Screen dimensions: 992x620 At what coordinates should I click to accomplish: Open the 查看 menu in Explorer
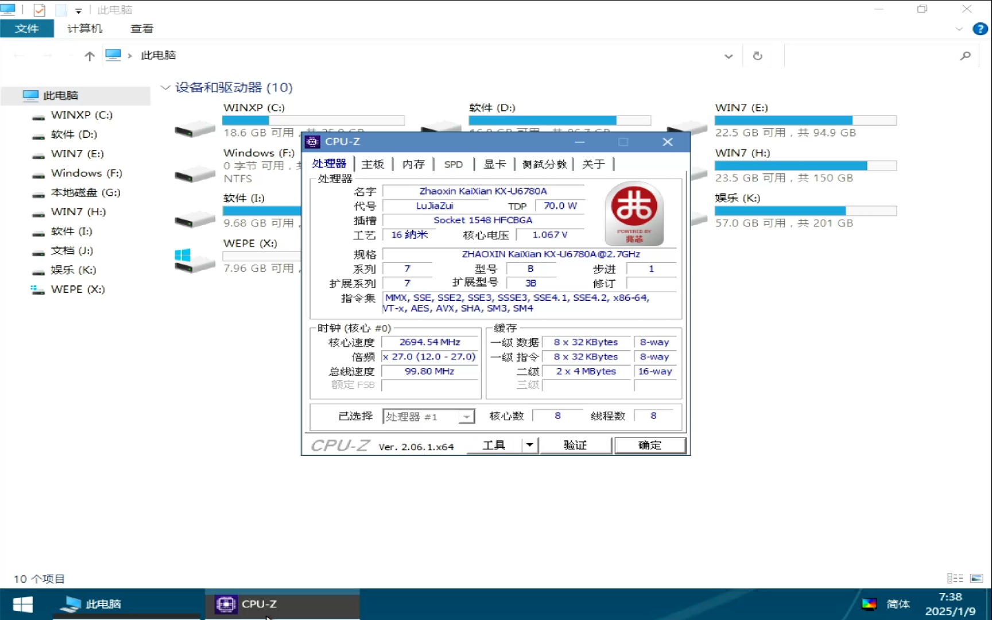141,29
